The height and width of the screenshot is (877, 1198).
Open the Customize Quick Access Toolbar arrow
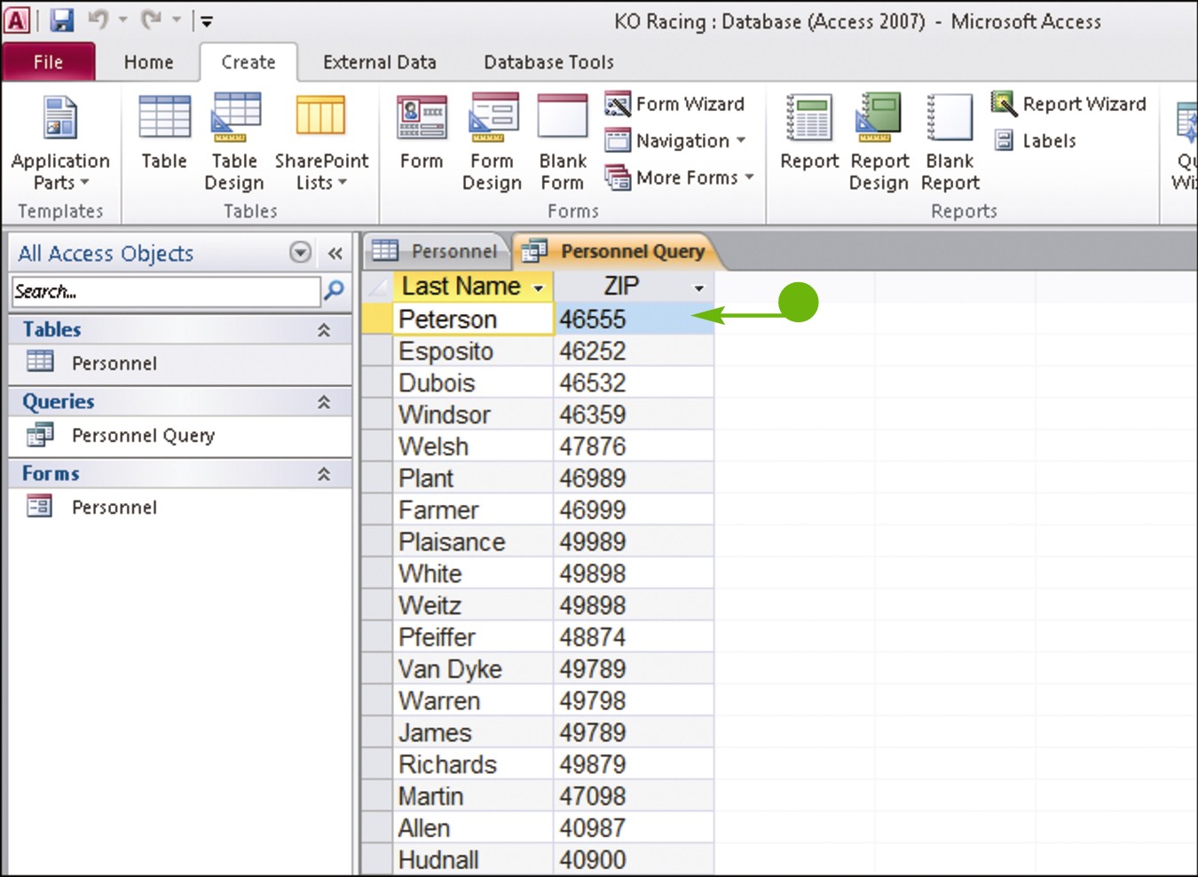point(206,20)
